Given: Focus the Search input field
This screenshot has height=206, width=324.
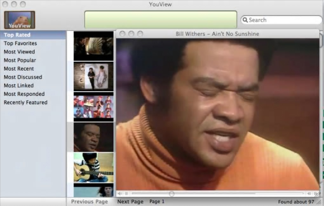Looking at the screenshot, I should point(281,20).
